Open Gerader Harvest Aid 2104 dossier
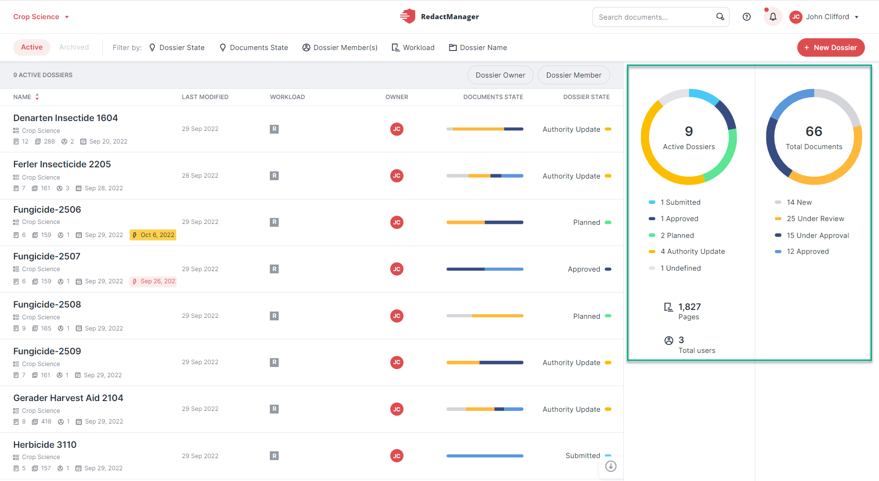This screenshot has height=481, width=879. click(x=68, y=398)
